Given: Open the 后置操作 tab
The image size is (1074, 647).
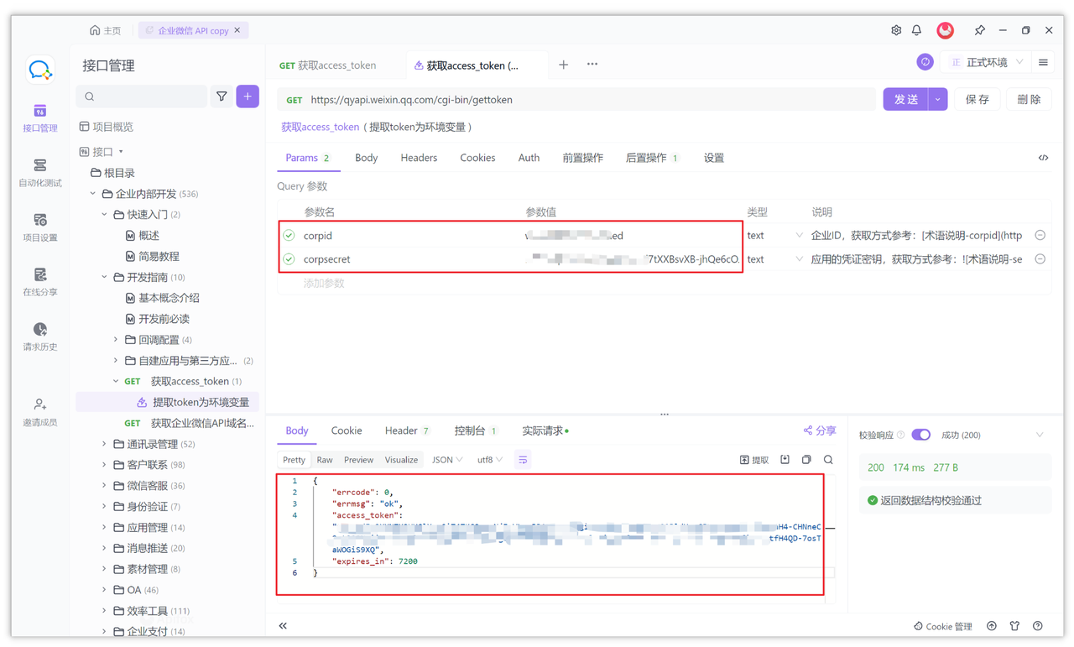Looking at the screenshot, I should click(x=652, y=158).
